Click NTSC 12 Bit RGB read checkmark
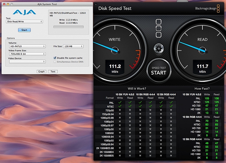 point(171,106)
